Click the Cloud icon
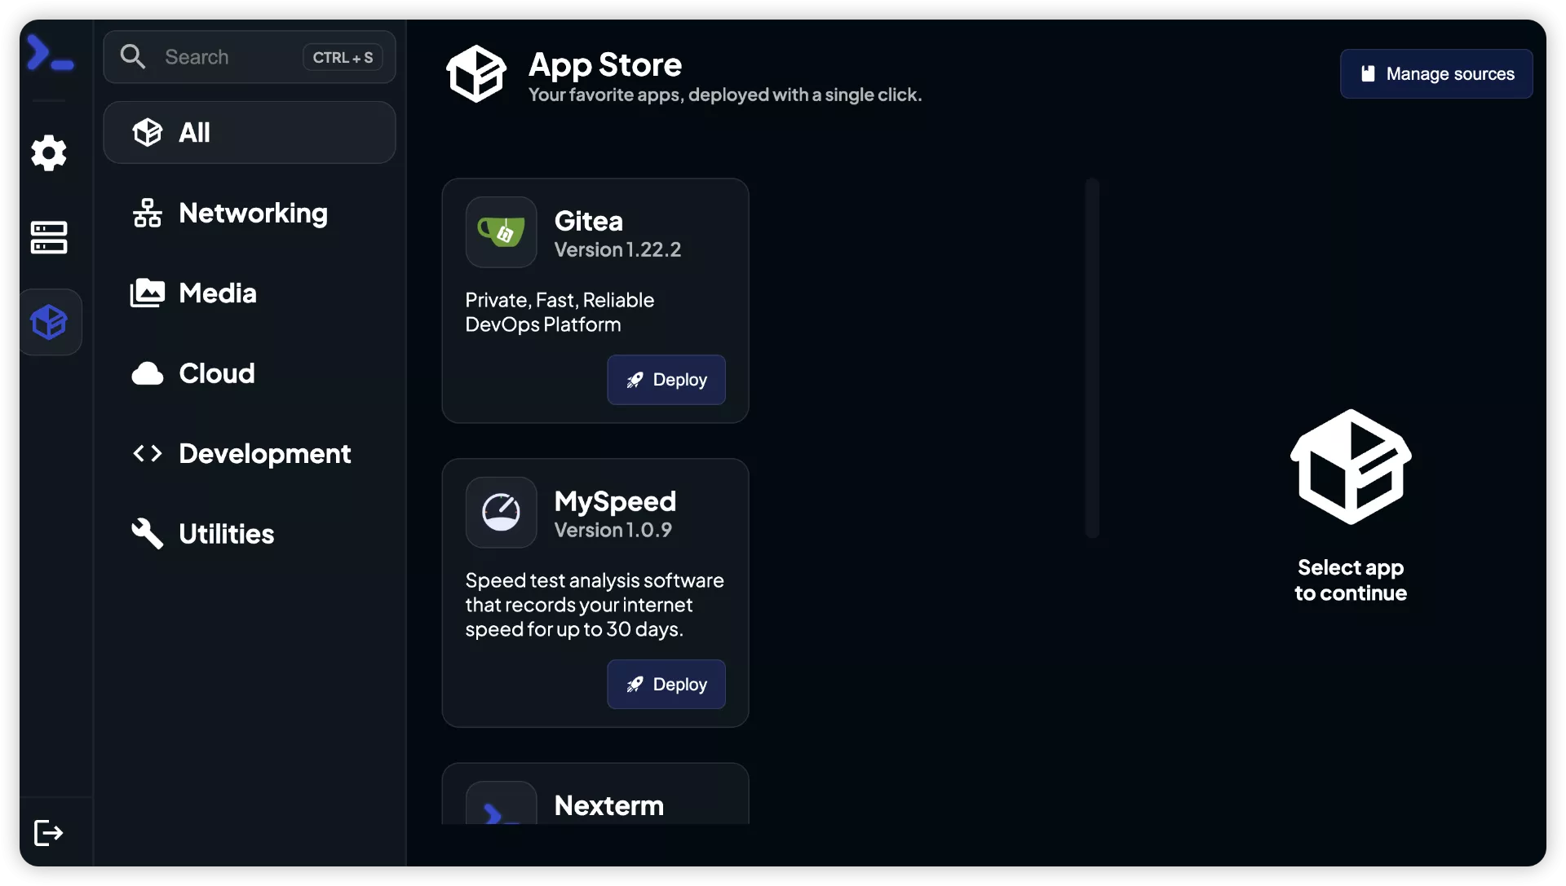This screenshot has width=1566, height=886. pyautogui.click(x=148, y=373)
